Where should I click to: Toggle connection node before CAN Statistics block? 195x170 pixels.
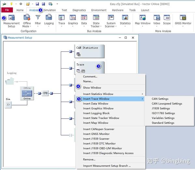click(x=71, y=51)
